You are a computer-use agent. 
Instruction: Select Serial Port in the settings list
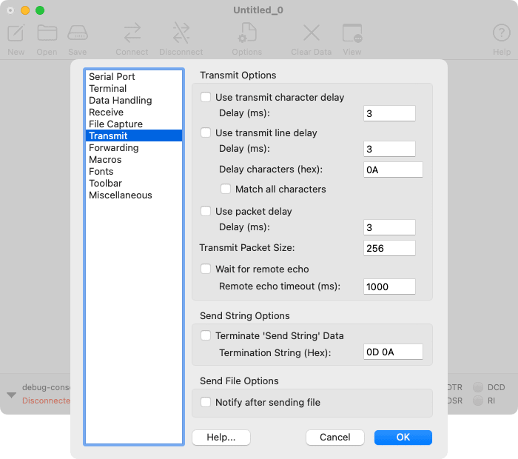112,76
